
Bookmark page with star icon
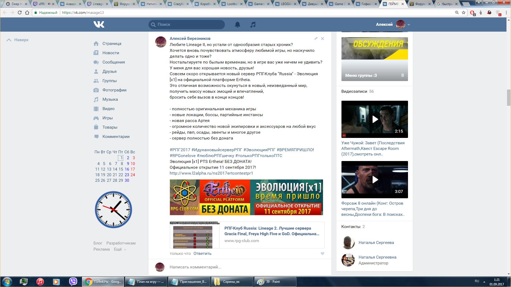click(x=464, y=12)
